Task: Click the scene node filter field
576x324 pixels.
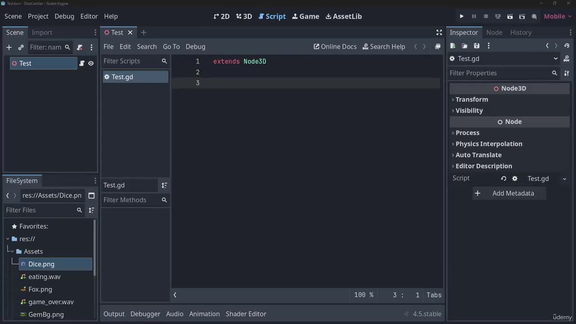Action: click(x=49, y=47)
